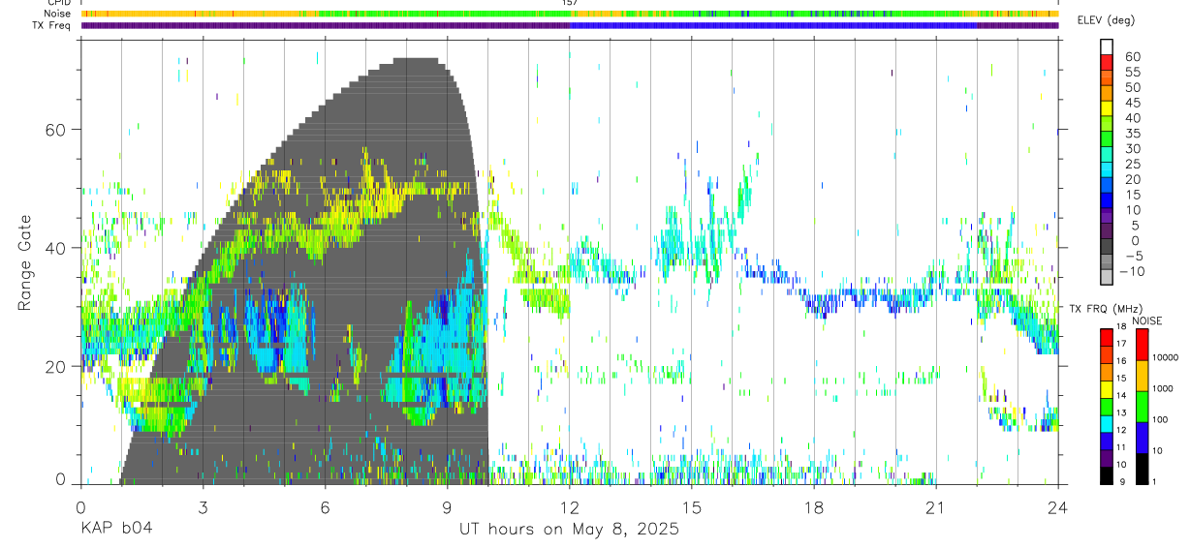Pick the green 30–35 degree elevation swatch
The height and width of the screenshot is (549, 1190).
tap(1107, 139)
